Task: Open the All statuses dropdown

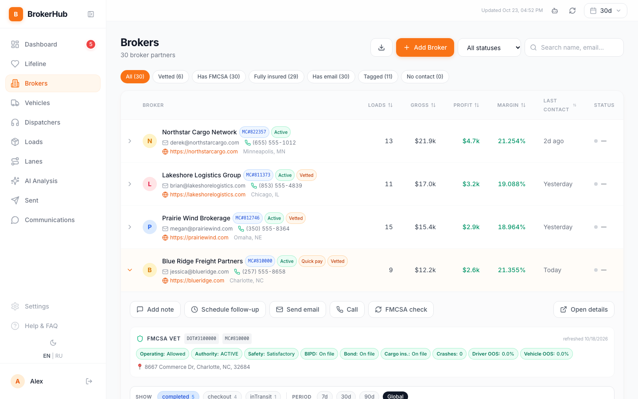Action: [x=490, y=47]
